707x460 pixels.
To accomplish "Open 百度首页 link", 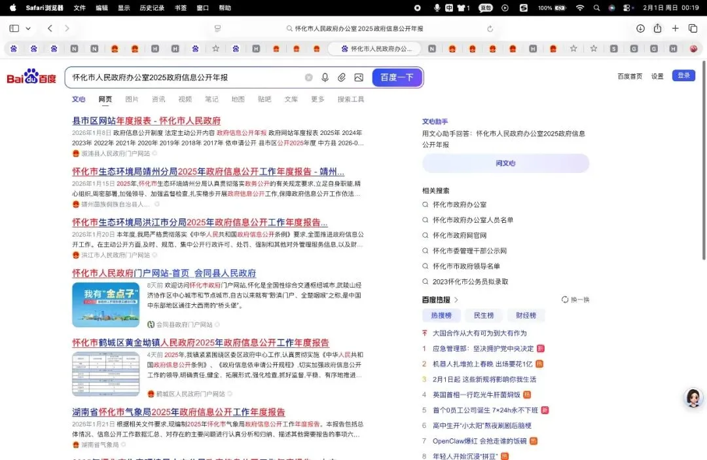I will click(630, 76).
